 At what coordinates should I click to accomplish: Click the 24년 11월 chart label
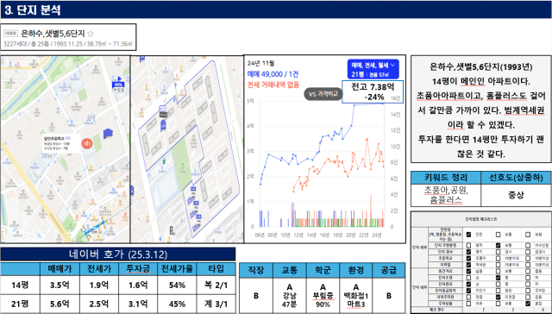pos(260,63)
